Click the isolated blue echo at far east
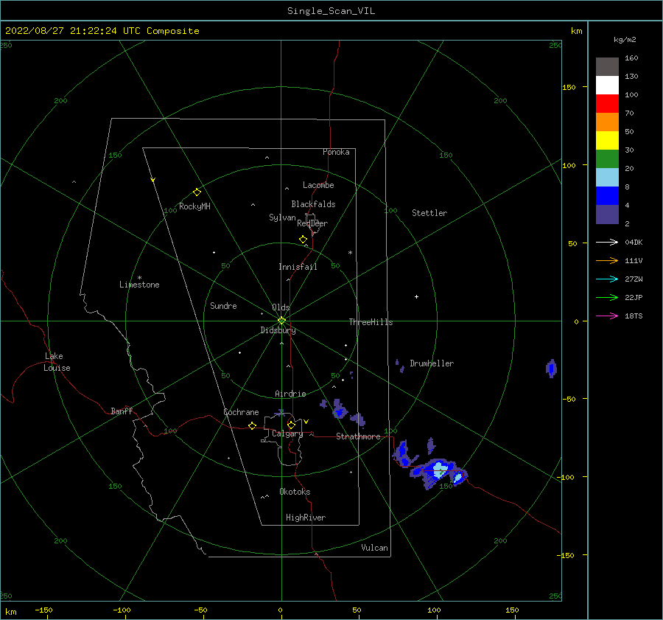Screen dimensions: 663x620 (x=551, y=368)
